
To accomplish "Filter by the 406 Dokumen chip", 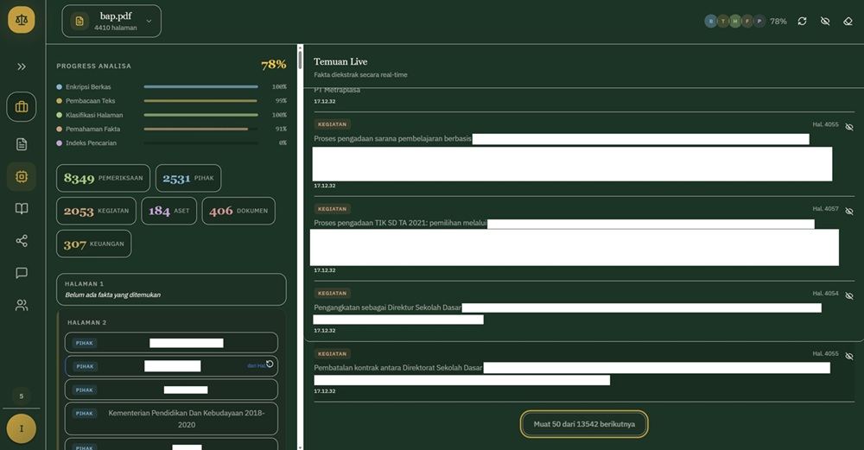I will (x=238, y=211).
